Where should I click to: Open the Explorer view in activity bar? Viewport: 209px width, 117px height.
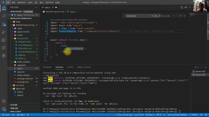(x=4, y=8)
